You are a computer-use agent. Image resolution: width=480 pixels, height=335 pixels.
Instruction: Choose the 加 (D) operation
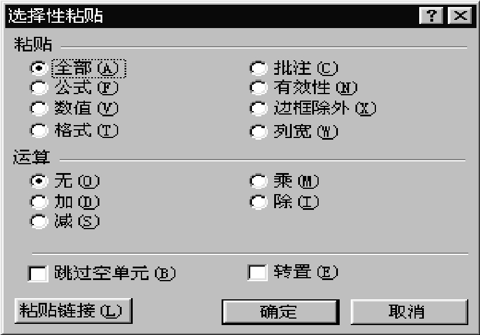coord(39,202)
